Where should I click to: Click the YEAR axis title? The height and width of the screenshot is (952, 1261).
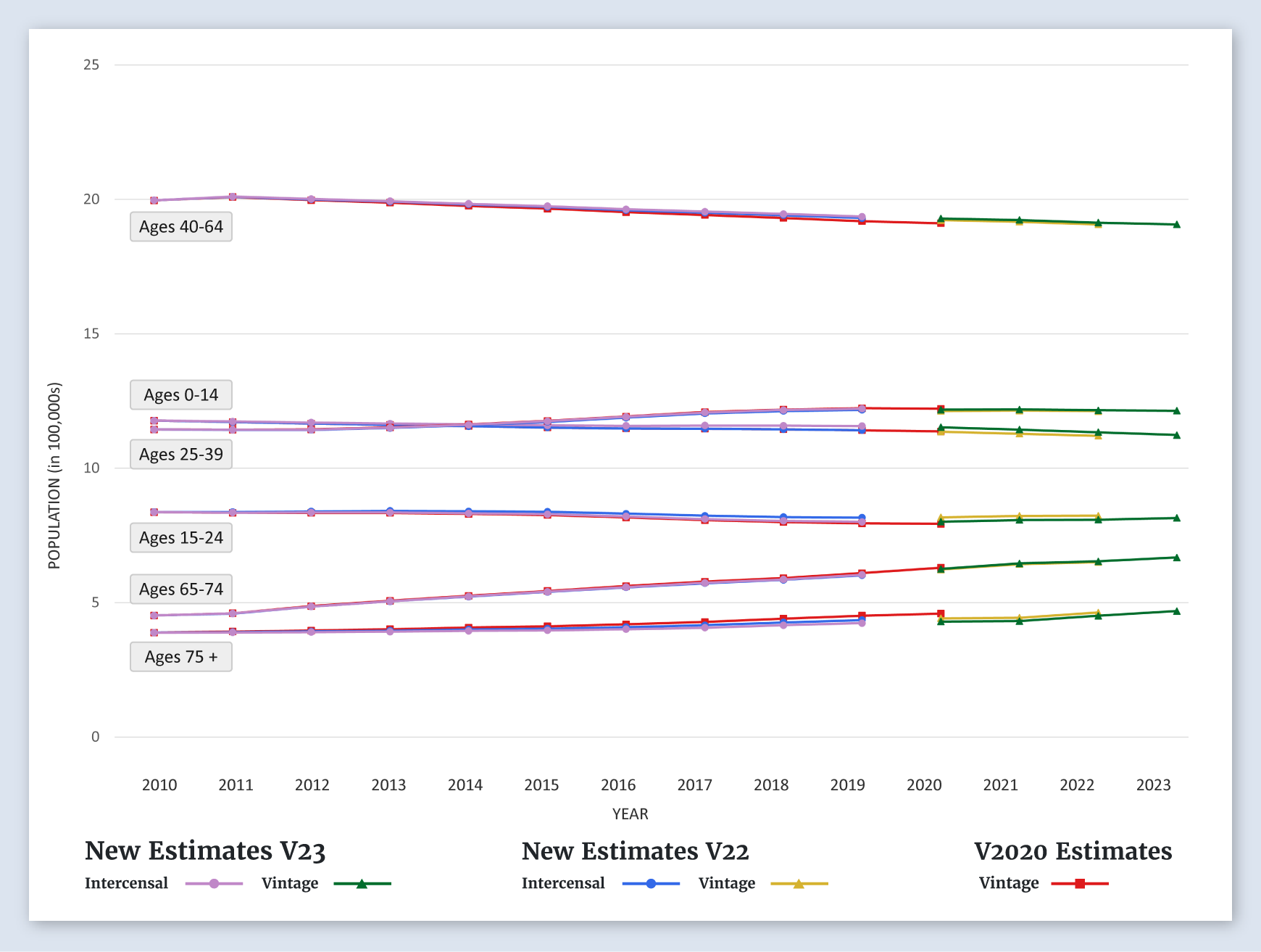click(x=630, y=814)
